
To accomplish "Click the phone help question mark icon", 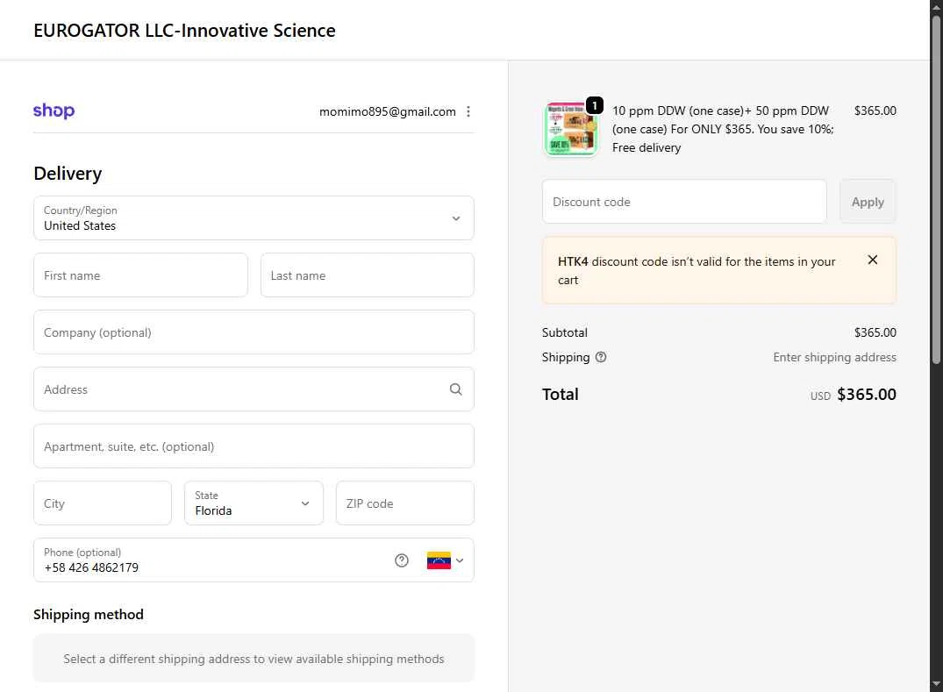I will point(401,560).
